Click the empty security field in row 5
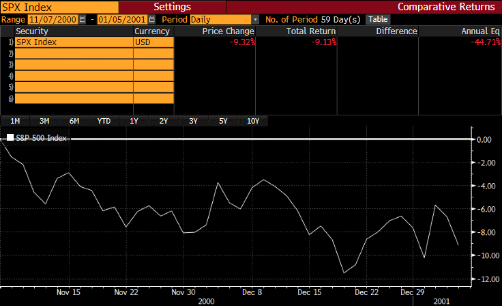Screen dimensions: 502x306 click(74, 87)
